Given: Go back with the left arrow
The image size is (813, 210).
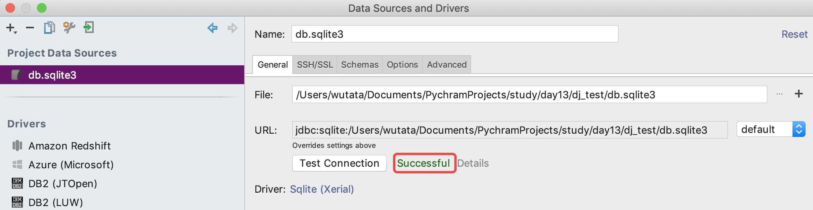Looking at the screenshot, I should (213, 28).
